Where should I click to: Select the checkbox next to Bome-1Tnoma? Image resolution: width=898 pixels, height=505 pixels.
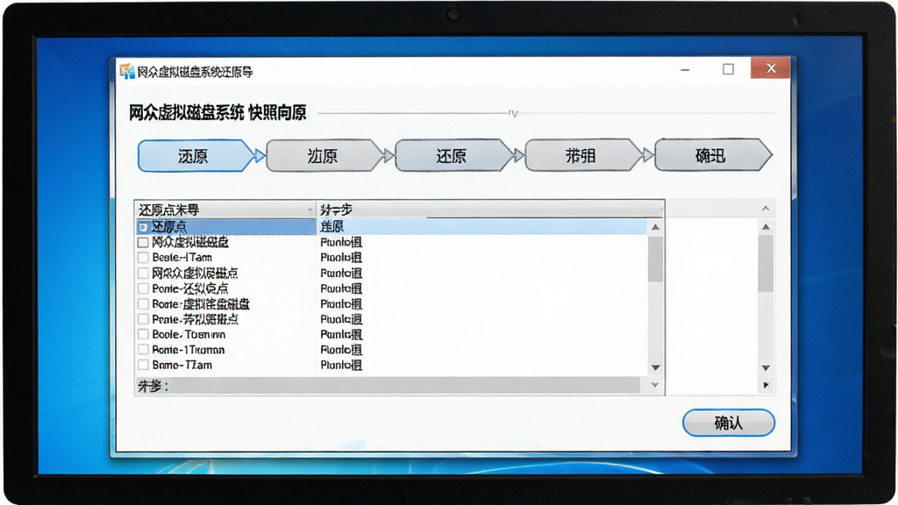(x=143, y=349)
